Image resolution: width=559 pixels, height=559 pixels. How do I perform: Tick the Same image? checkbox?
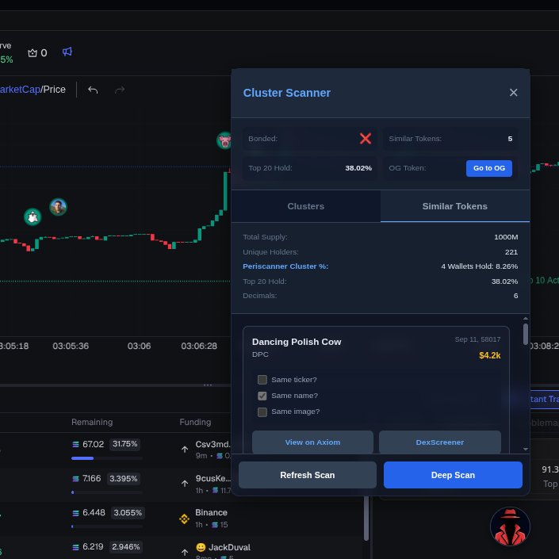[x=262, y=412]
